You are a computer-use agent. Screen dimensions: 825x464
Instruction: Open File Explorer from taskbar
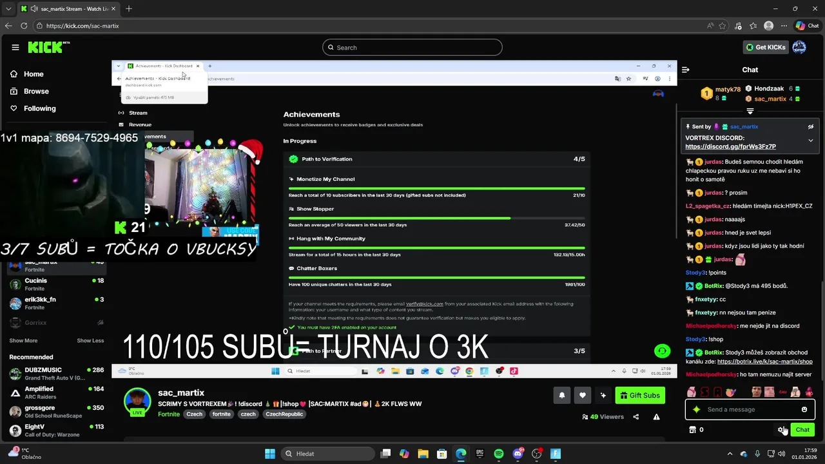tap(423, 454)
